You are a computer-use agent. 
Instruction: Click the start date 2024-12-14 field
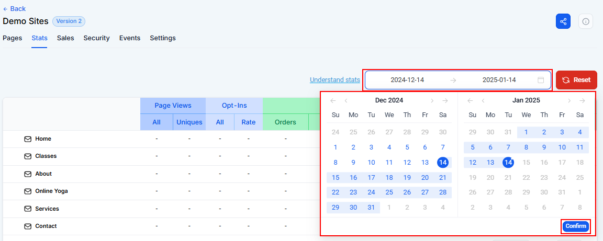(x=407, y=80)
